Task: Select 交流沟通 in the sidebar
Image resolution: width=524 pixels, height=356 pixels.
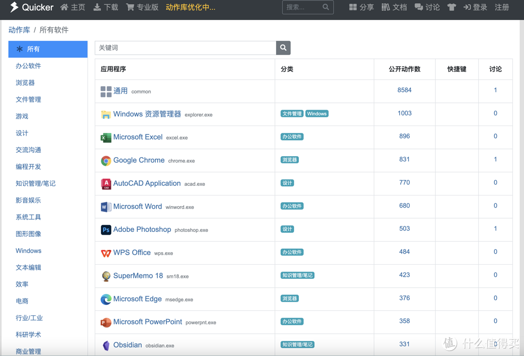Action: [x=29, y=149]
